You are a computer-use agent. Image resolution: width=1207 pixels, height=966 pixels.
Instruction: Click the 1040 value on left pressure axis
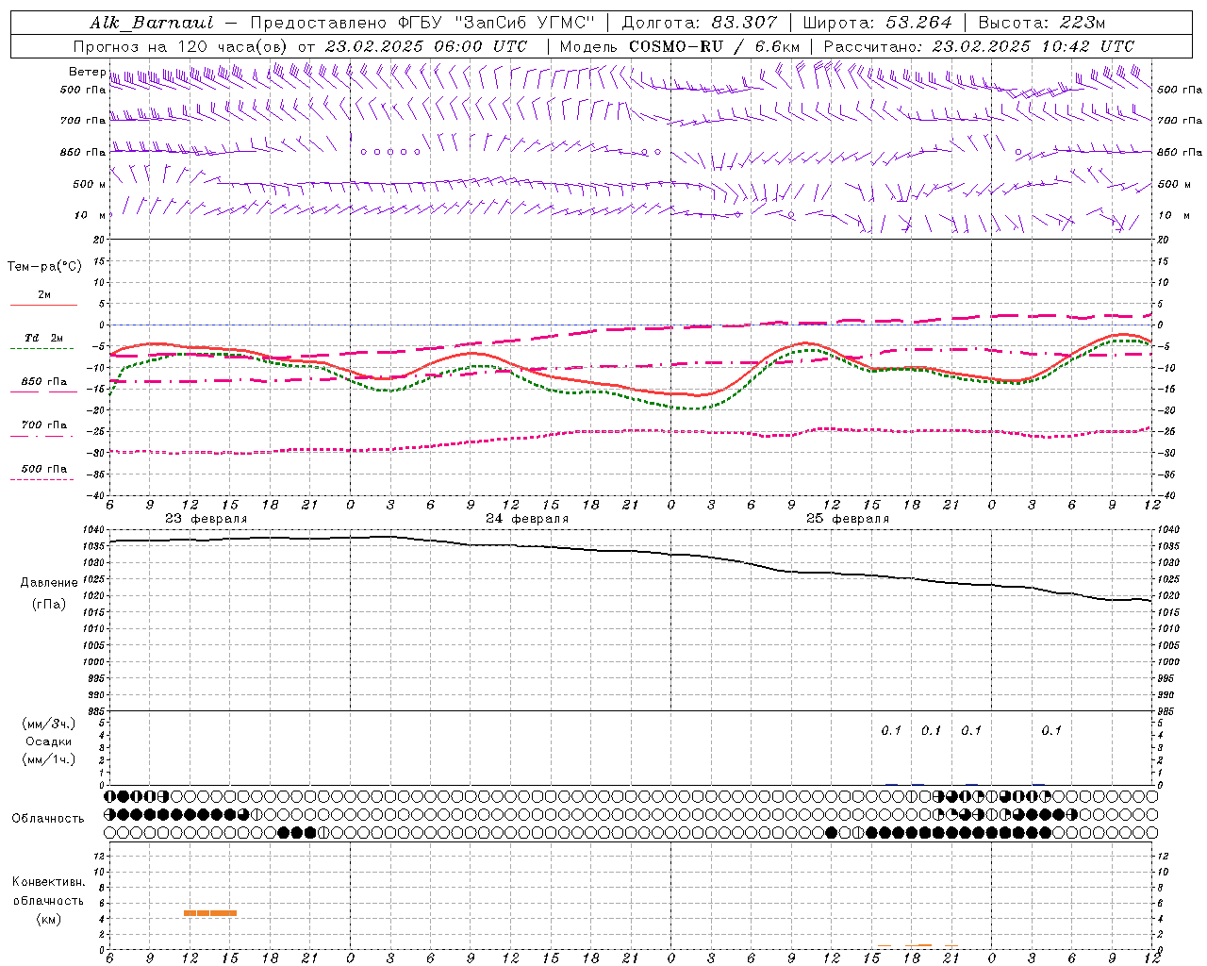tap(95, 530)
